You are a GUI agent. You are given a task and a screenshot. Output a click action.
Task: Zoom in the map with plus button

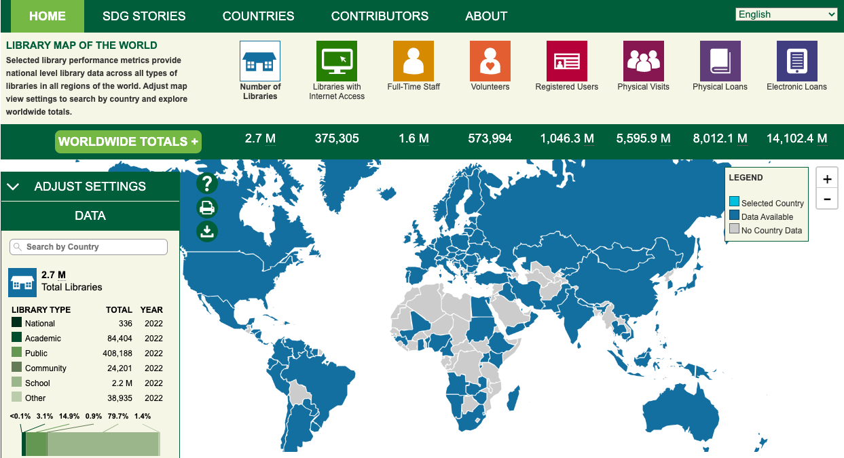click(827, 179)
